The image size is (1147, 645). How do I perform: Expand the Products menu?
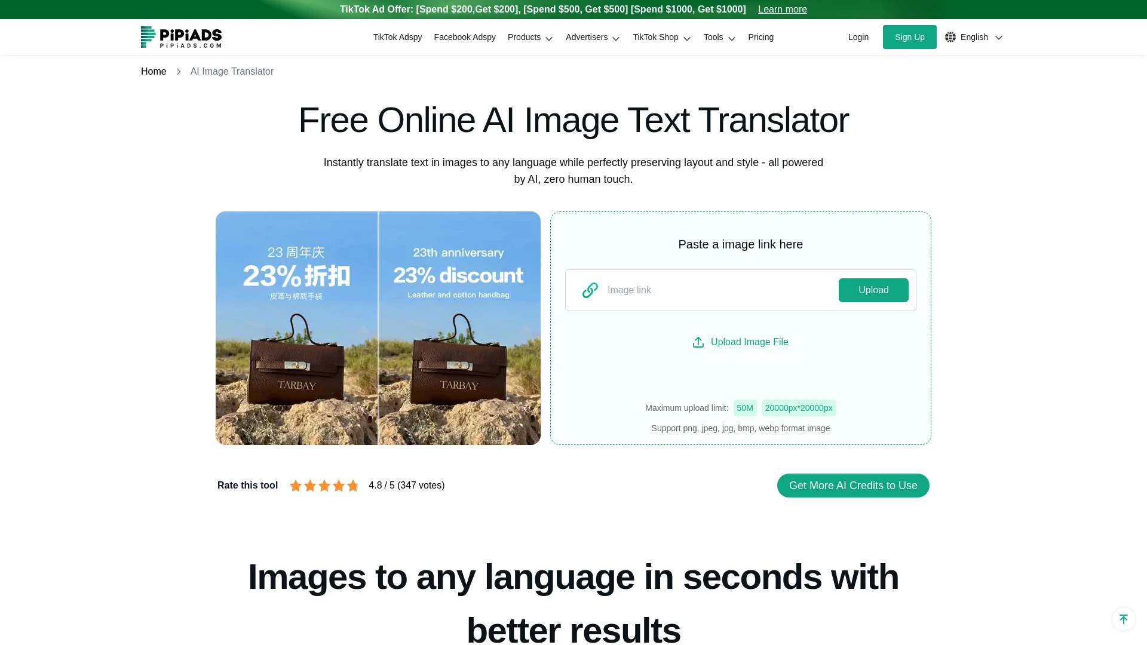tap(530, 37)
